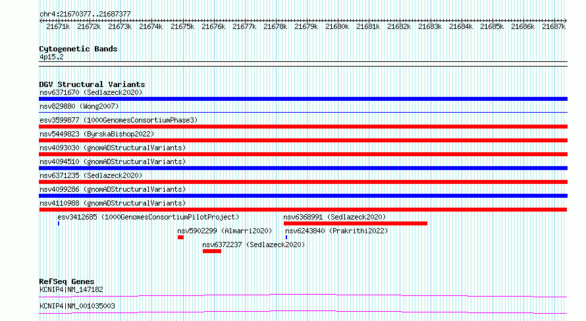586x321 pixels.
Task: Open nsv4099286 (gnomADStructuralVariants) label
Action: (x=113, y=189)
